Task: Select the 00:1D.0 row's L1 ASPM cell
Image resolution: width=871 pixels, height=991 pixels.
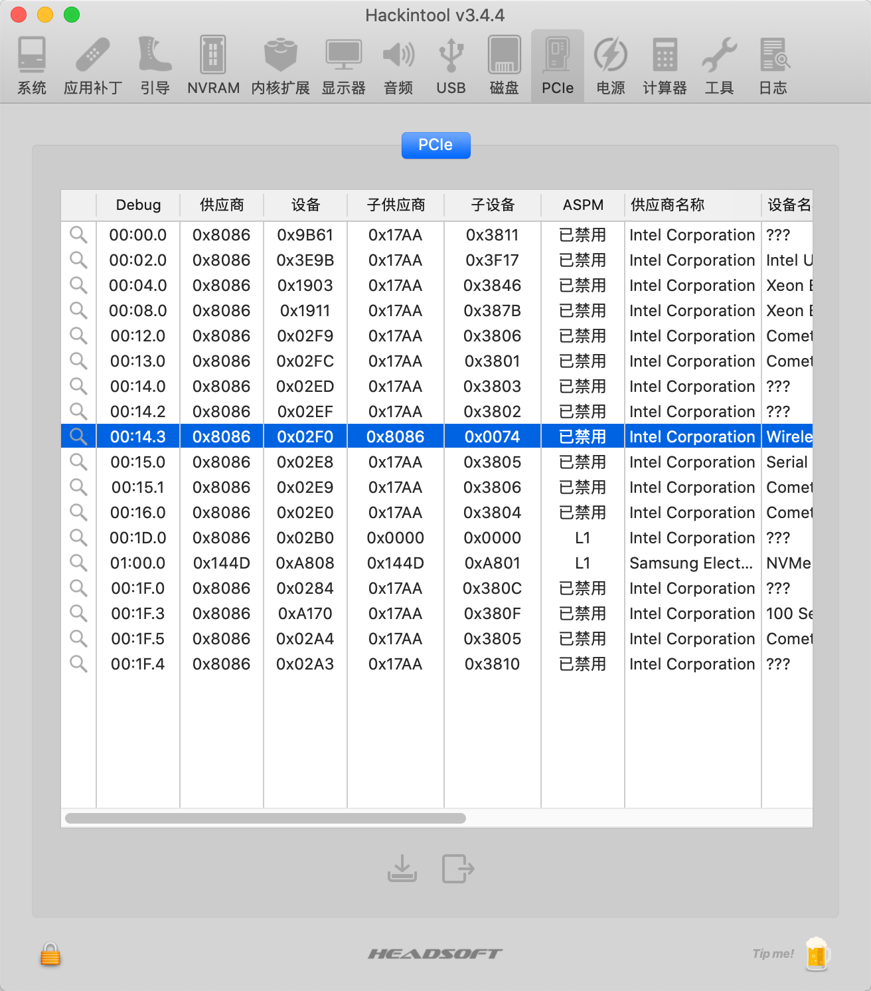Action: coord(583,537)
